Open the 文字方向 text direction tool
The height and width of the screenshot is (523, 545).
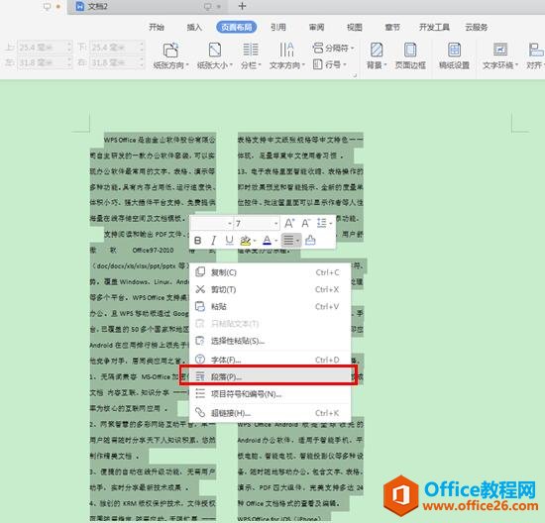[x=286, y=55]
